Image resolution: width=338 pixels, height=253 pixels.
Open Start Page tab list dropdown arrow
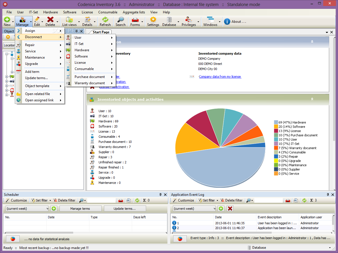[327, 32]
